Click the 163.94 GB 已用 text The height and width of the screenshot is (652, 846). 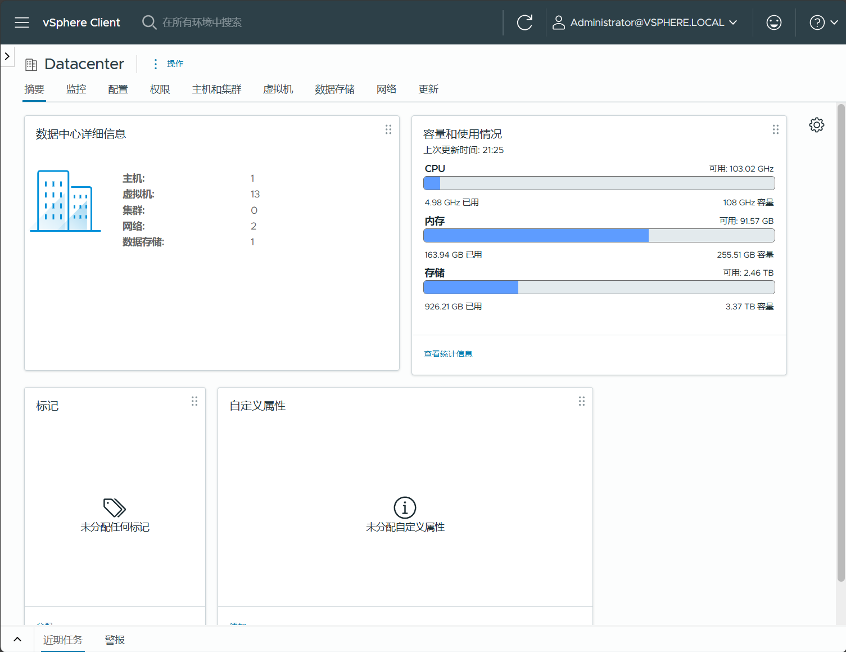click(453, 255)
